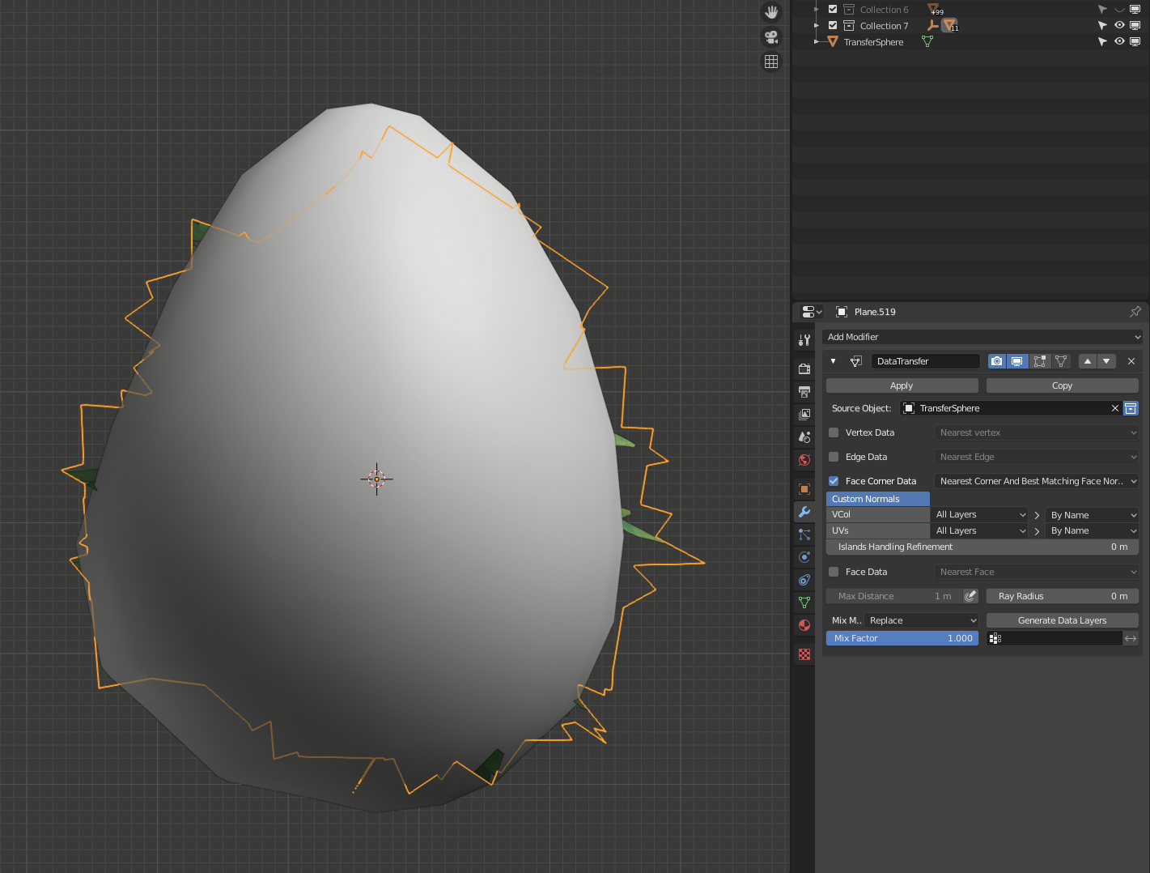Toggle DataTransfer modifier render visibility
Screen dimensions: 1150x873
[x=997, y=361]
